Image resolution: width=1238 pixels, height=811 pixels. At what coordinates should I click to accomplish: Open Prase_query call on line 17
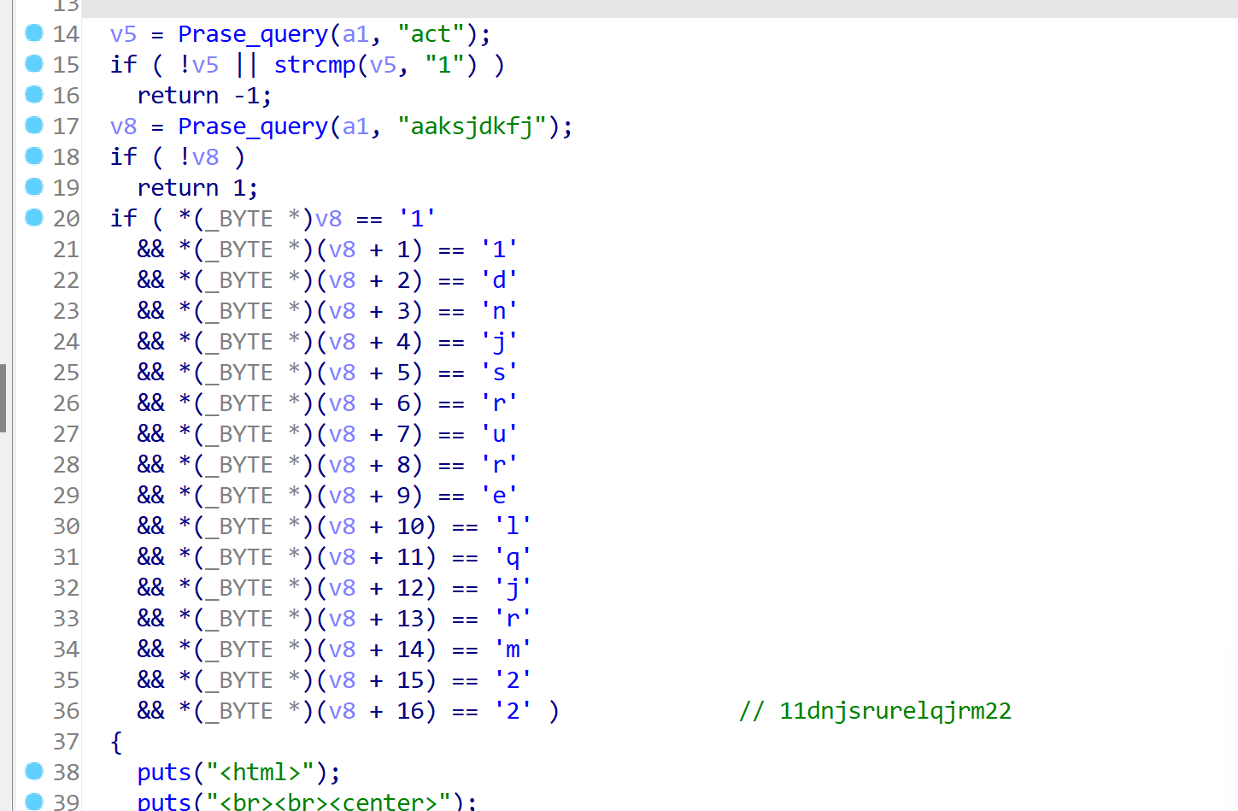pos(252,126)
